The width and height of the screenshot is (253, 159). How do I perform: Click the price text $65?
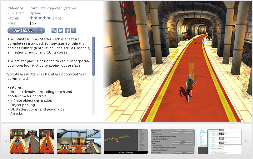pyautogui.click(x=32, y=23)
